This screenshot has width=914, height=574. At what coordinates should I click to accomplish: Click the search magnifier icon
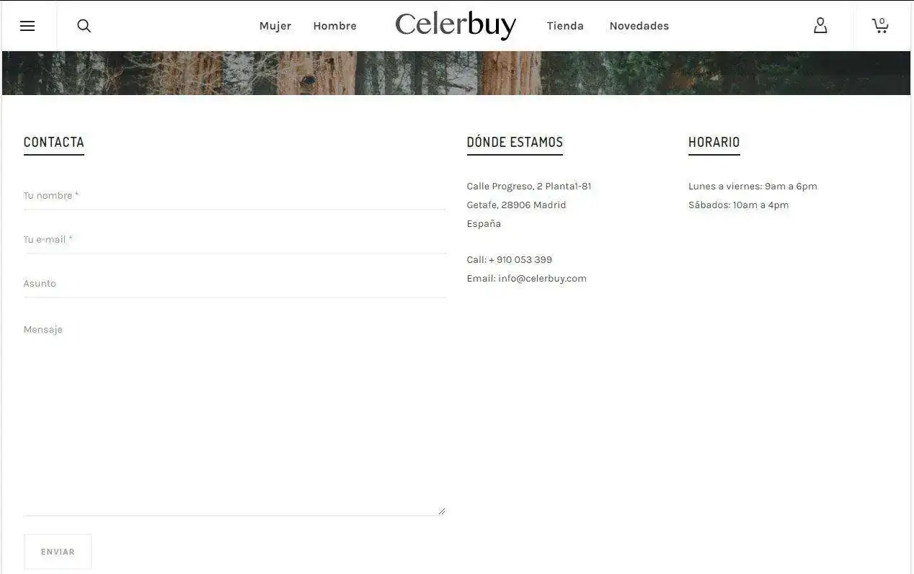tap(84, 26)
